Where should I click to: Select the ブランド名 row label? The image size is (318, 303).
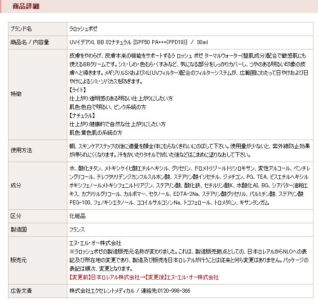click(21, 29)
